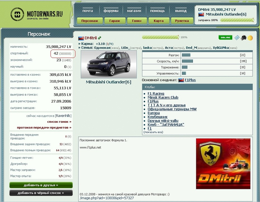Click the сыграно заездов value 15809

[65, 108]
